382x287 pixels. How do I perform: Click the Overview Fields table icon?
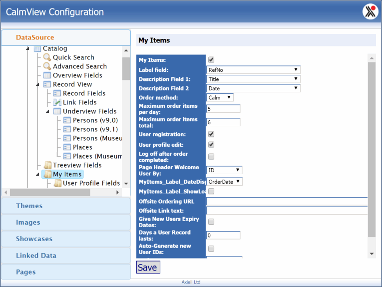pyautogui.click(x=47, y=75)
